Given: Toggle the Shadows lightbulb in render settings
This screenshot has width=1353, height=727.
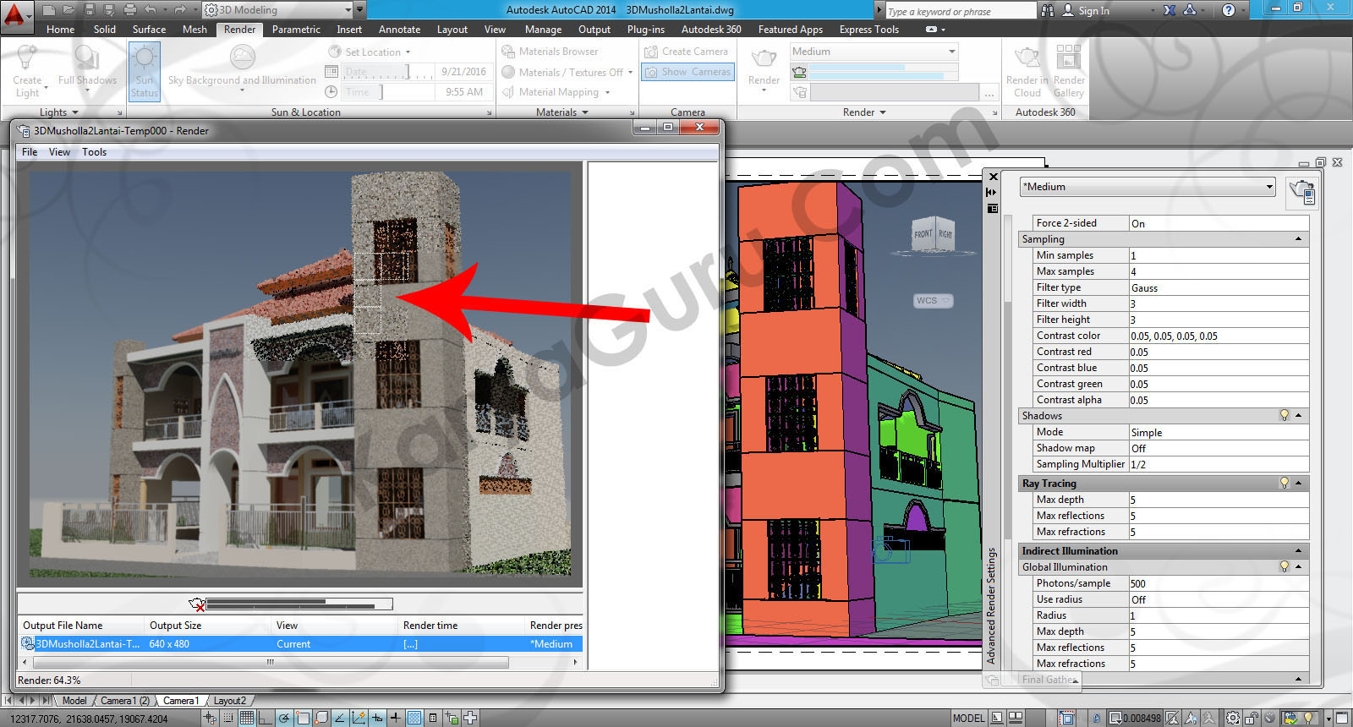Looking at the screenshot, I should click(1285, 416).
